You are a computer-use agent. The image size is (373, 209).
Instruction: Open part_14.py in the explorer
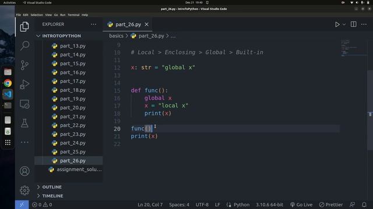click(73, 55)
